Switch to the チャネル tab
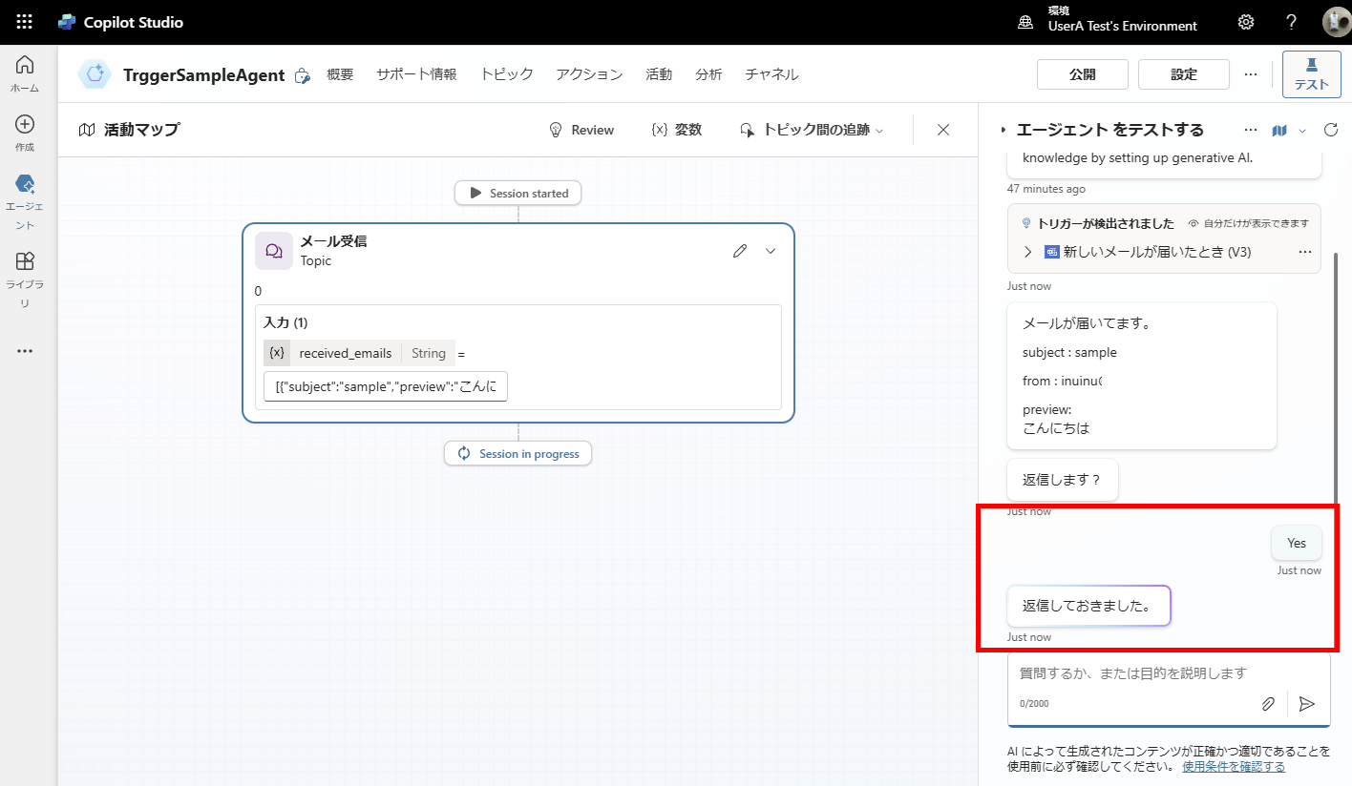The image size is (1352, 786). [x=771, y=74]
